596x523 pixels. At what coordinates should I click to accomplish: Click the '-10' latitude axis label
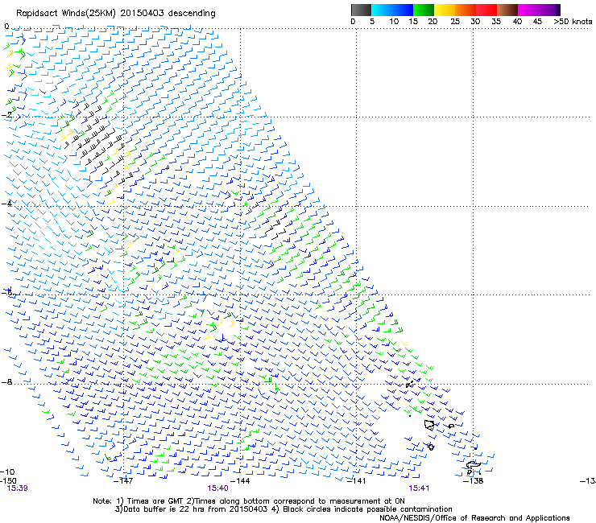coord(7,472)
